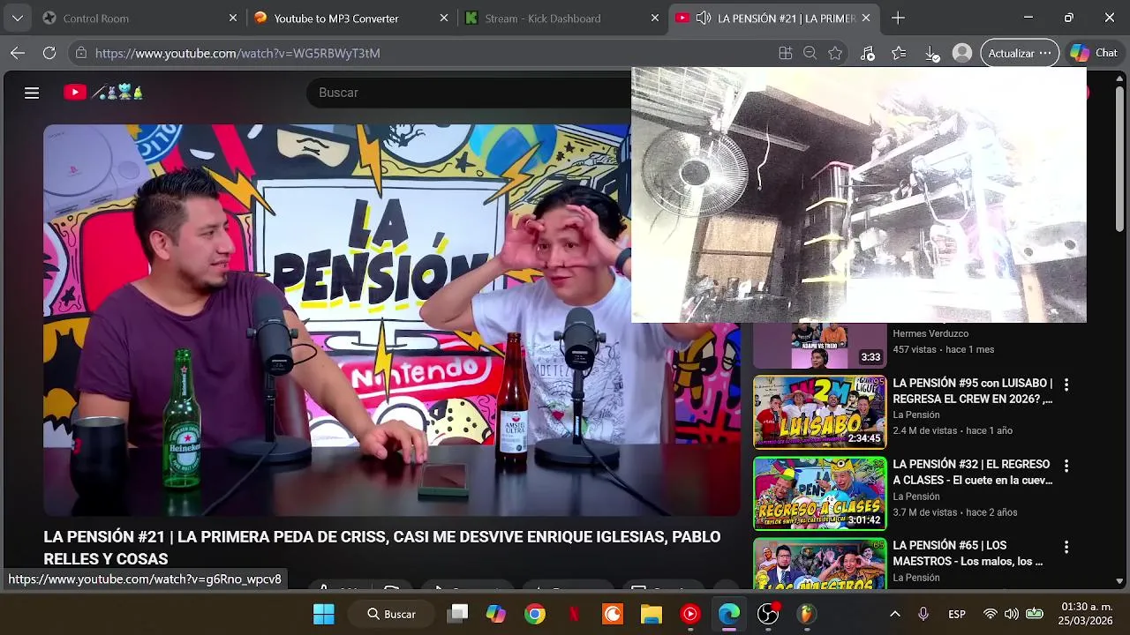Click the address bar URL field
The image size is (1130, 635).
click(x=424, y=53)
